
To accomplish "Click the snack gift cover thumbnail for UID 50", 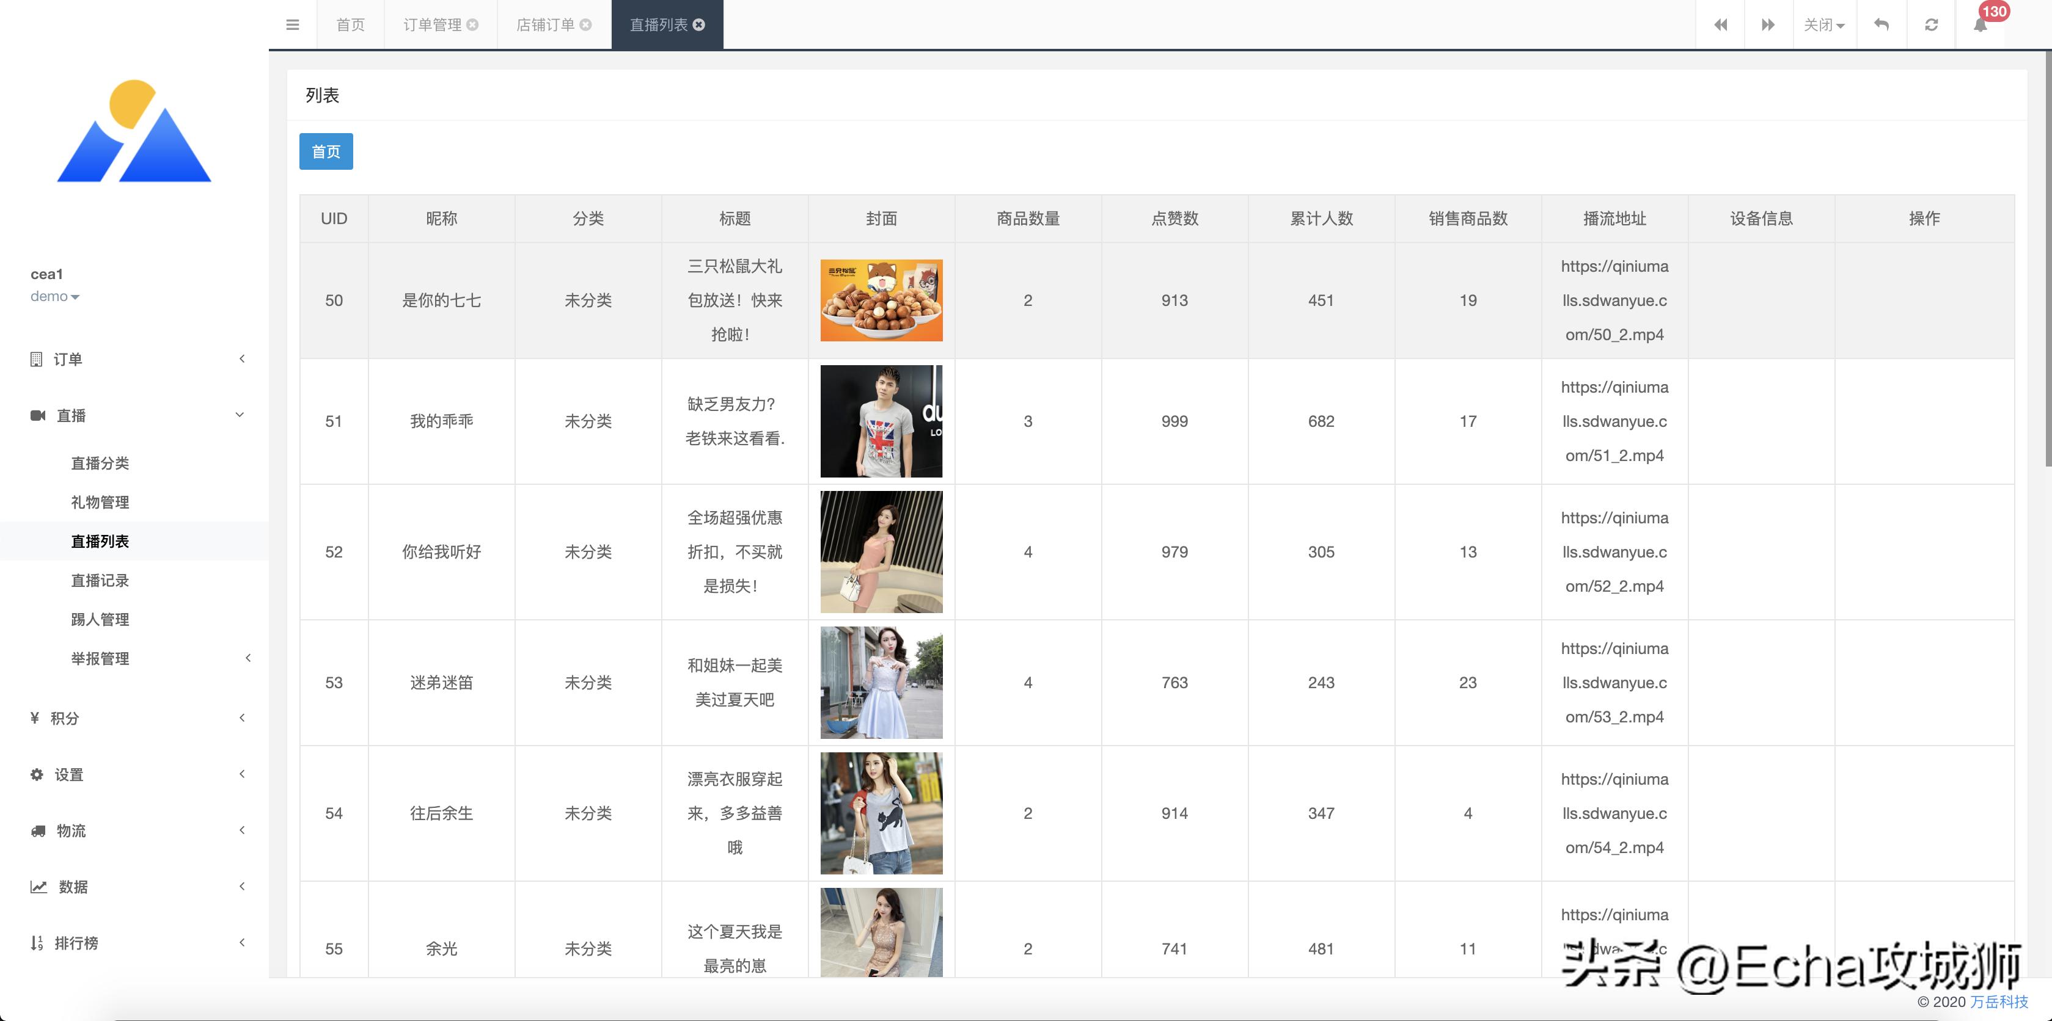I will tap(881, 301).
